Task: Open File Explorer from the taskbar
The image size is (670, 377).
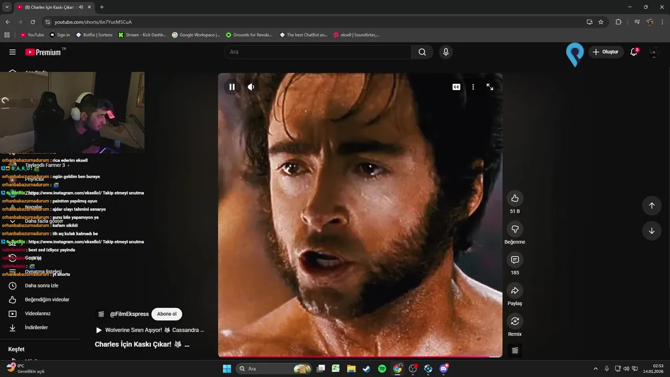Action: click(351, 369)
